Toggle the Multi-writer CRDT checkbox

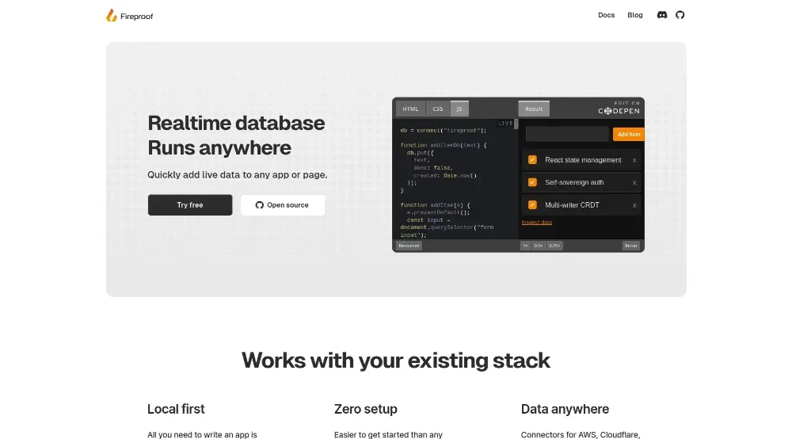click(x=532, y=205)
